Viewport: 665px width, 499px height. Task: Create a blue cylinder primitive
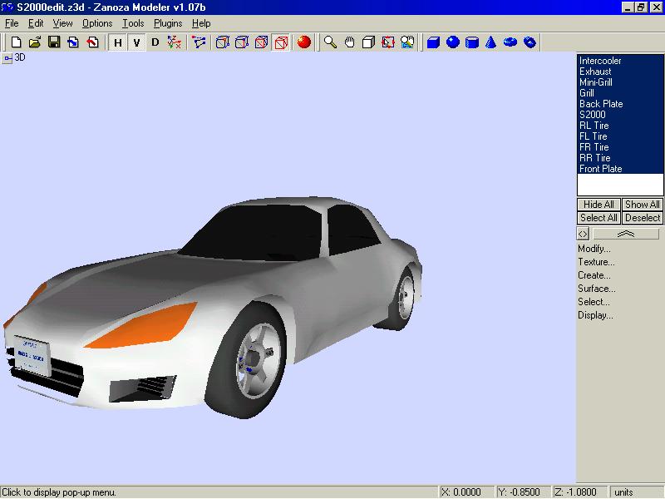[x=472, y=42]
